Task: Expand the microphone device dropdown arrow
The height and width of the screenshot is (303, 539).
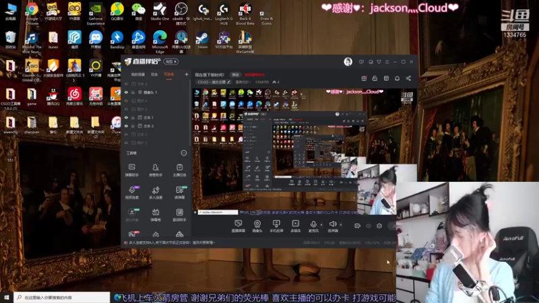Action: 321,225
